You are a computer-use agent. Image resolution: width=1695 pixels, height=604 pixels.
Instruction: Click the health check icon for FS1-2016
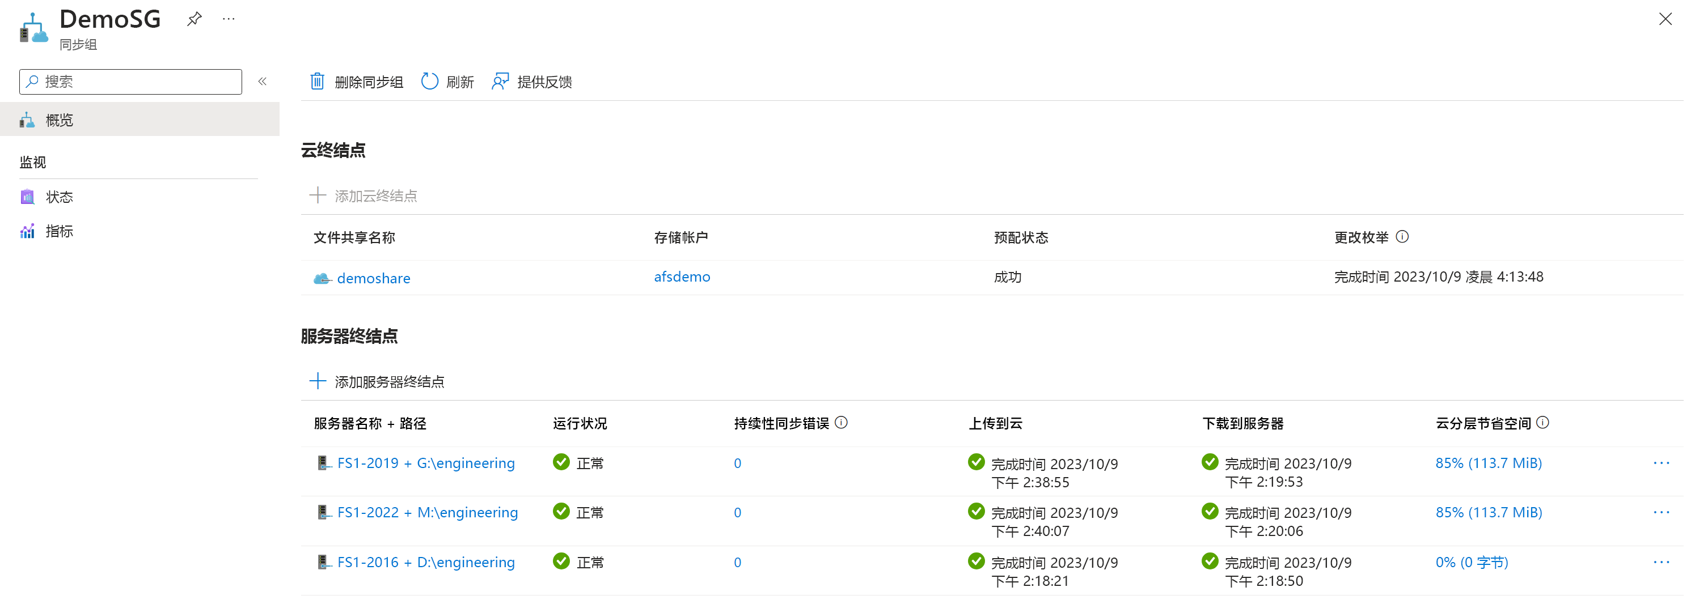561,560
